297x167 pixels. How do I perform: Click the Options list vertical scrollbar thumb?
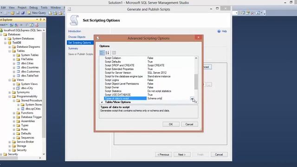[196, 82]
